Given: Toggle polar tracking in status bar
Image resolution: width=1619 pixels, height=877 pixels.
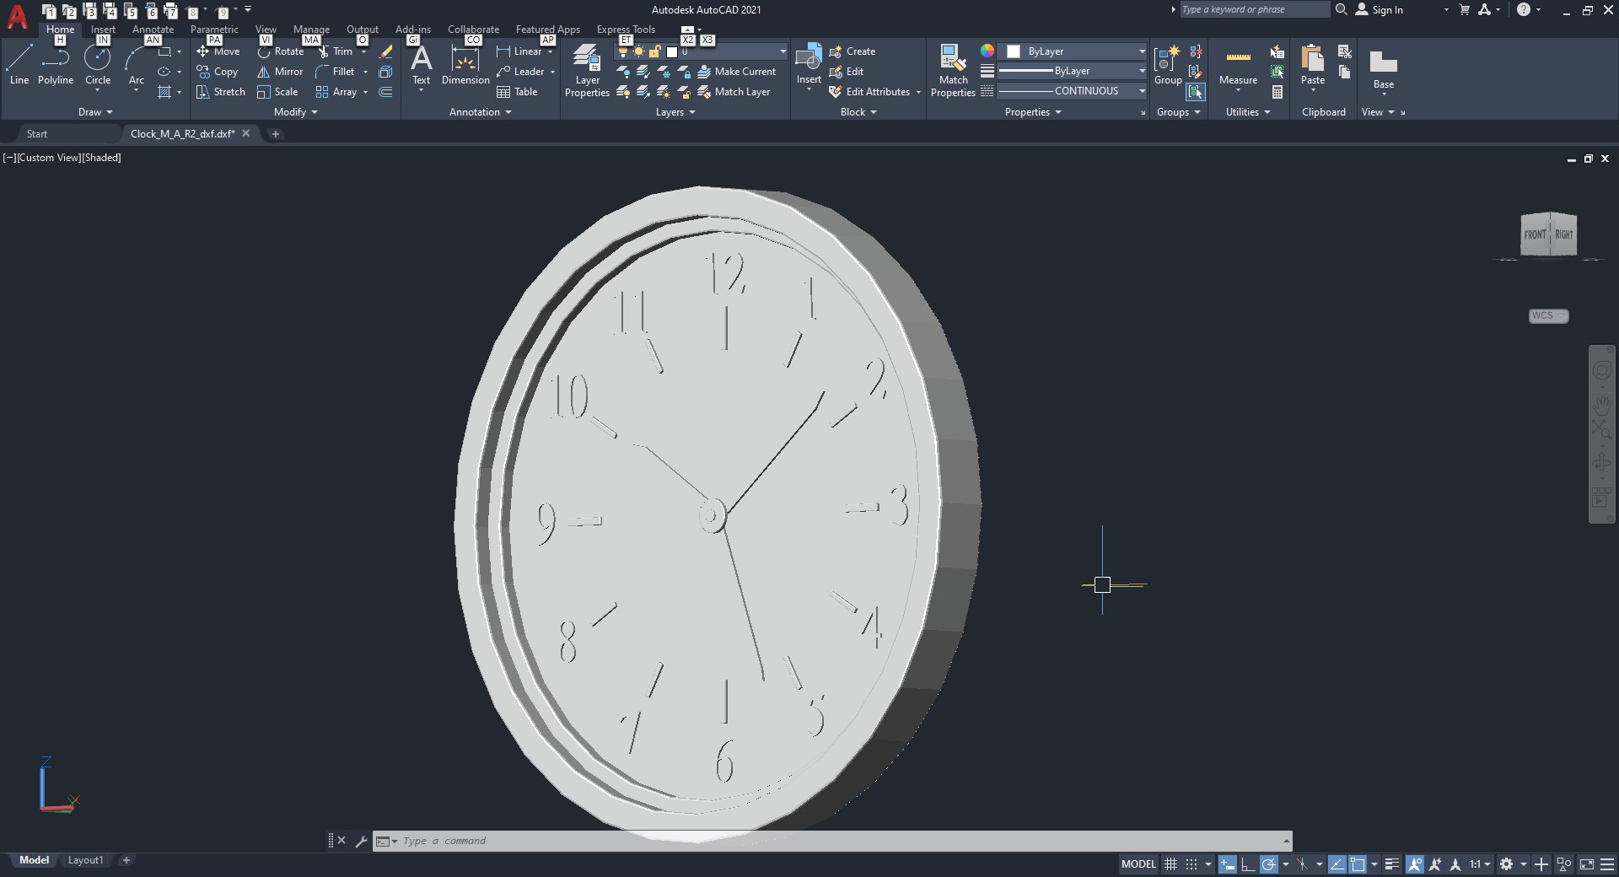Looking at the screenshot, I should click(1269, 864).
